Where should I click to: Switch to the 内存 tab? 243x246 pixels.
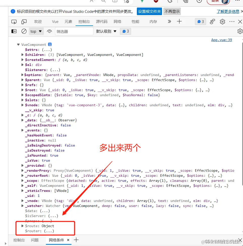(153, 21)
